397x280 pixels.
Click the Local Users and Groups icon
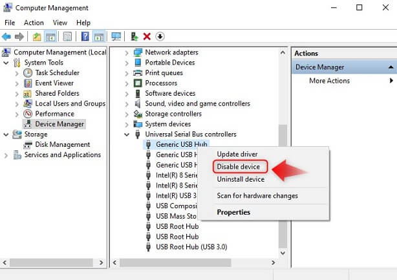[x=28, y=103]
